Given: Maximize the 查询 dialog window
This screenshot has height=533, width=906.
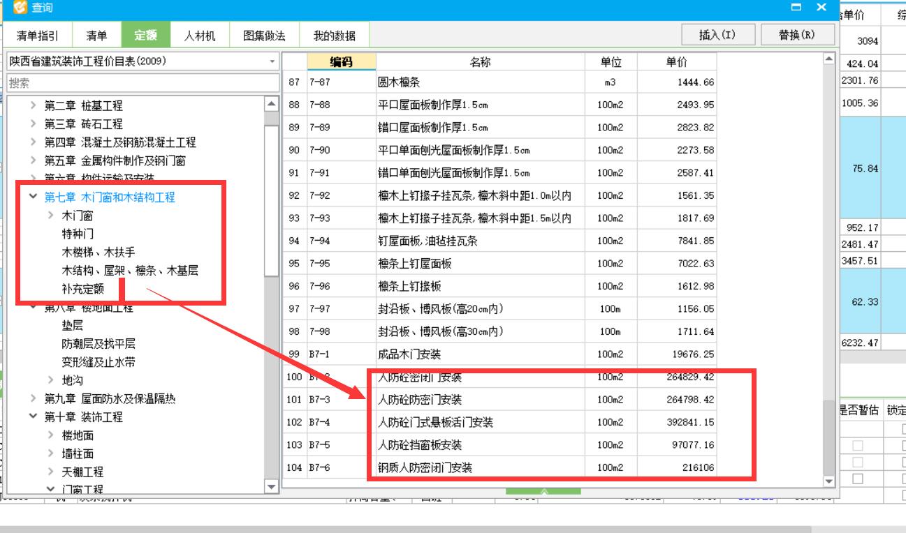Looking at the screenshot, I should click(796, 7).
